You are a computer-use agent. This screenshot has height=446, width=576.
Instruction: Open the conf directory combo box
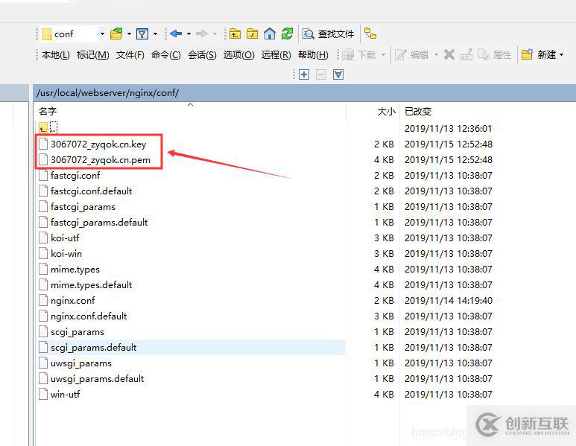click(x=74, y=34)
